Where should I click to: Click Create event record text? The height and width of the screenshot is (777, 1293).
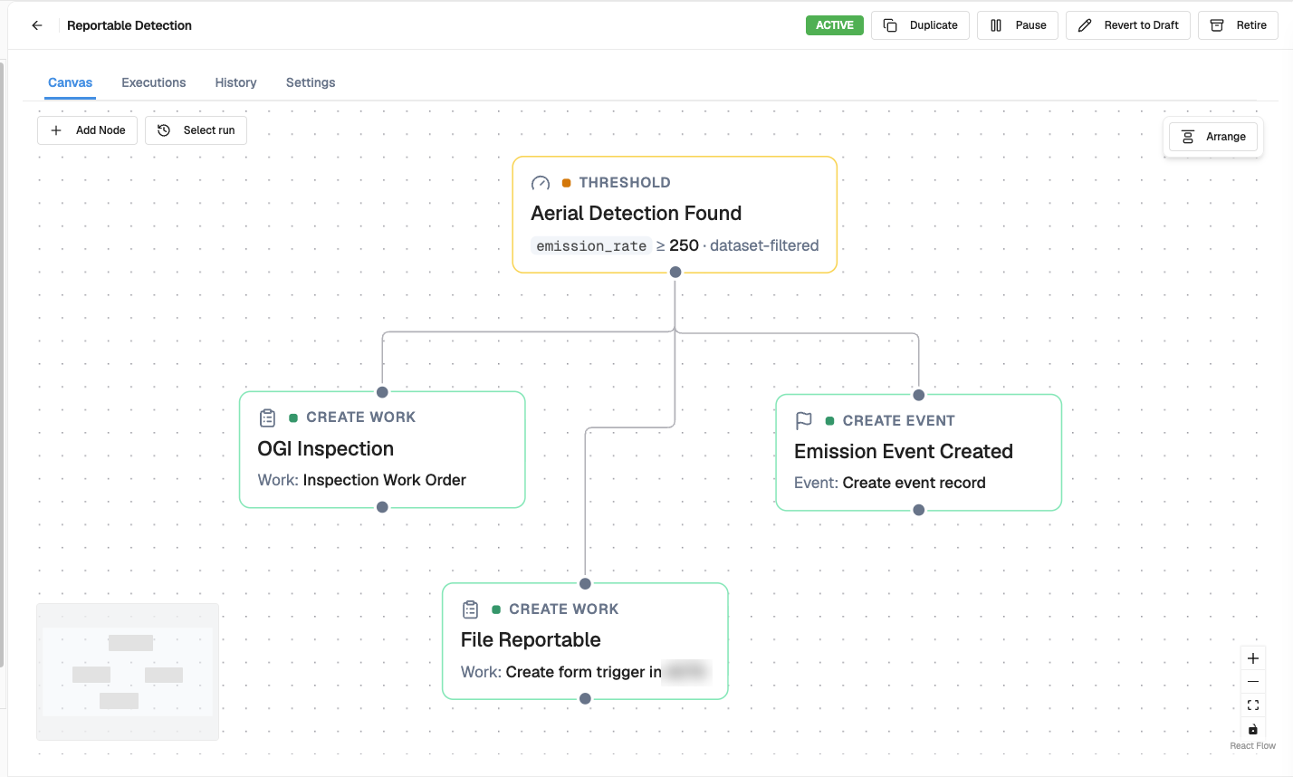click(x=915, y=483)
